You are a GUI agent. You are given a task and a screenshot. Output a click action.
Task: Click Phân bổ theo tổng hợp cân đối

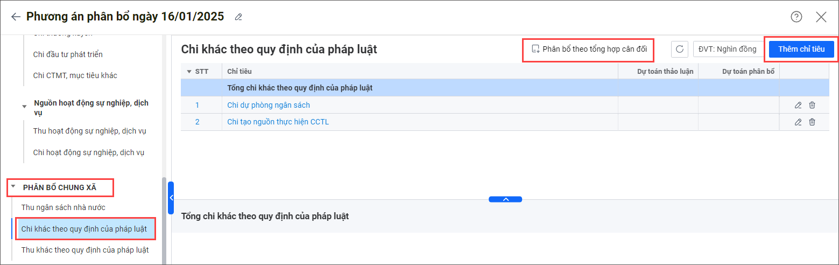pyautogui.click(x=589, y=50)
